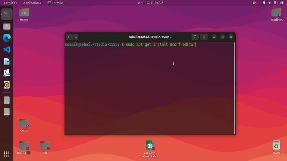Click the battery power icon
Screen dimensions: 287x161
pyautogui.click(x=282, y=3)
